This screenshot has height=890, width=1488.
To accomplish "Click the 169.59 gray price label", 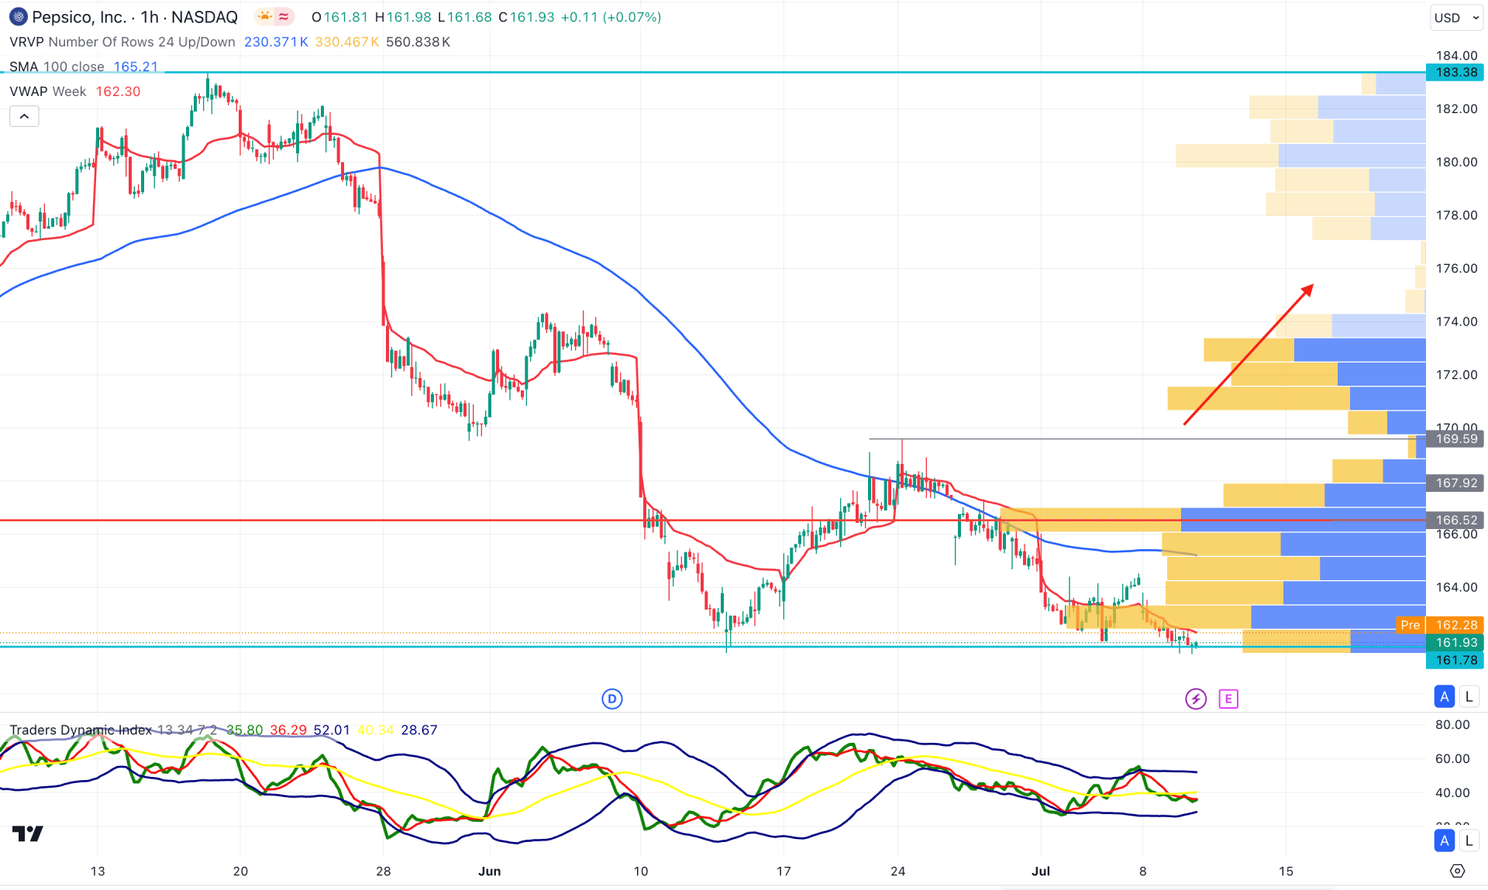I will pos(1456,439).
